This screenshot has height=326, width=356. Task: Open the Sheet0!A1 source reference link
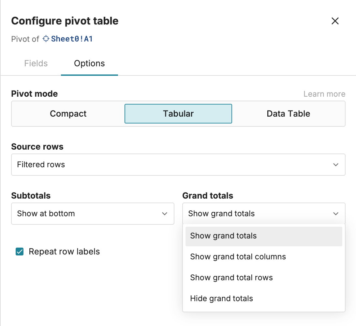[72, 39]
